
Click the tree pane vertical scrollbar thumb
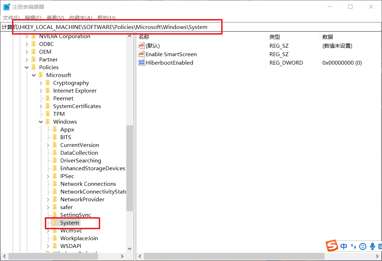tap(129, 168)
